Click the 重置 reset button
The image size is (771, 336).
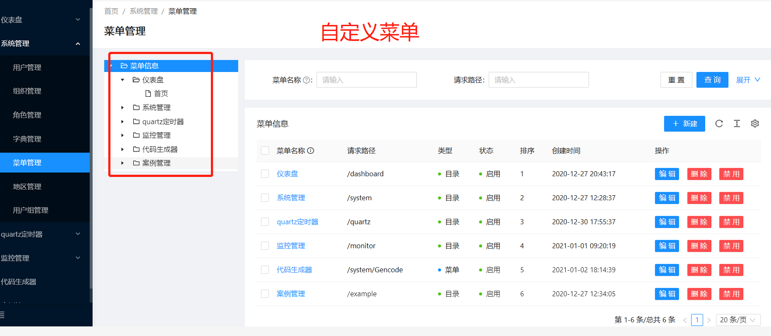676,80
